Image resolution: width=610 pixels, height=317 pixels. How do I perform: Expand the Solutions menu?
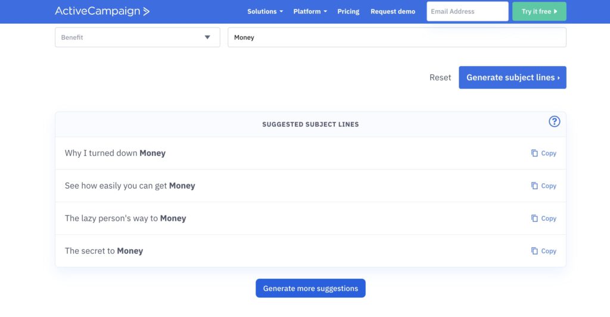coord(265,11)
